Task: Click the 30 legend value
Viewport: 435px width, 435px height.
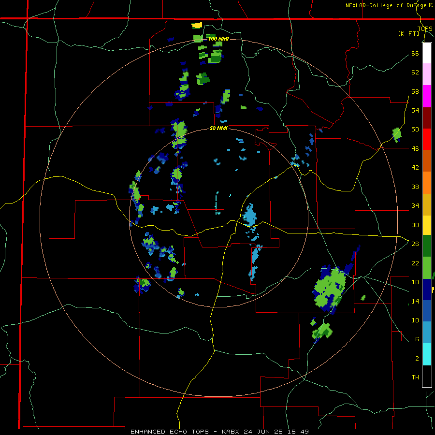Action: point(415,225)
